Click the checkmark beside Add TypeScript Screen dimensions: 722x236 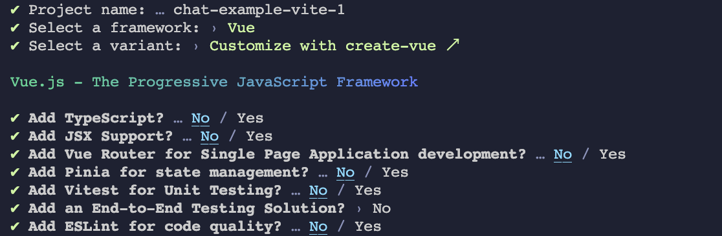[15, 118]
